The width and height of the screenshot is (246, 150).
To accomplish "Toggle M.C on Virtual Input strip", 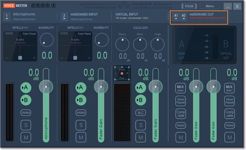I will coord(141,113).
